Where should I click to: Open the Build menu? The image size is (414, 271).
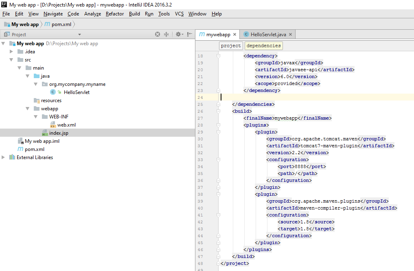pos(134,13)
